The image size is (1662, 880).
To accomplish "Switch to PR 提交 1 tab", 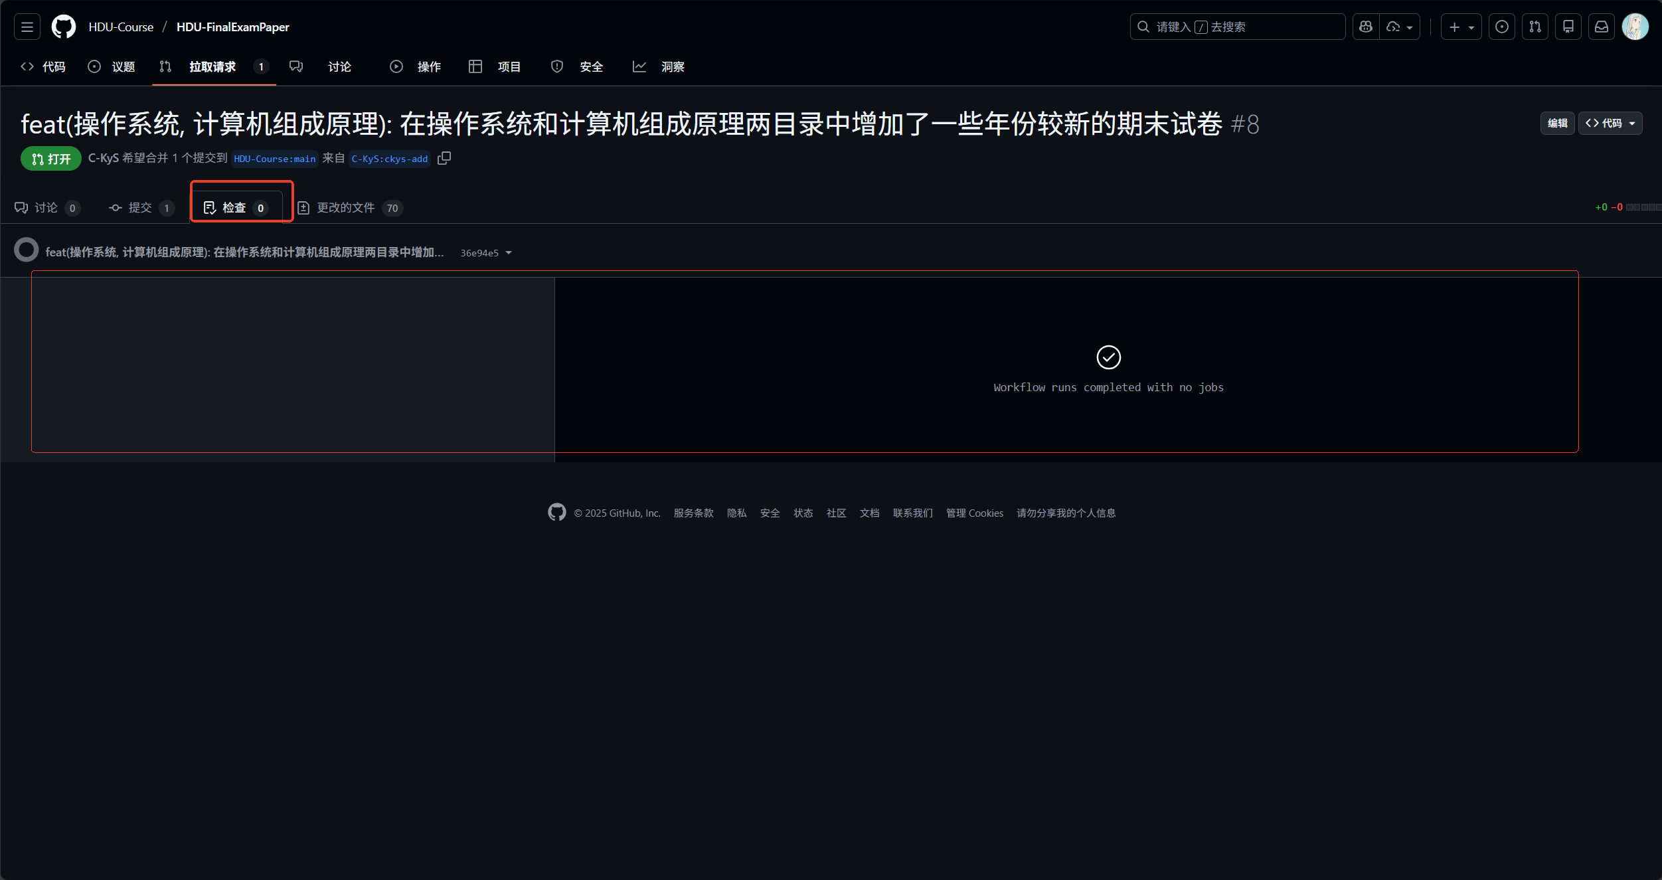I will [x=141, y=208].
